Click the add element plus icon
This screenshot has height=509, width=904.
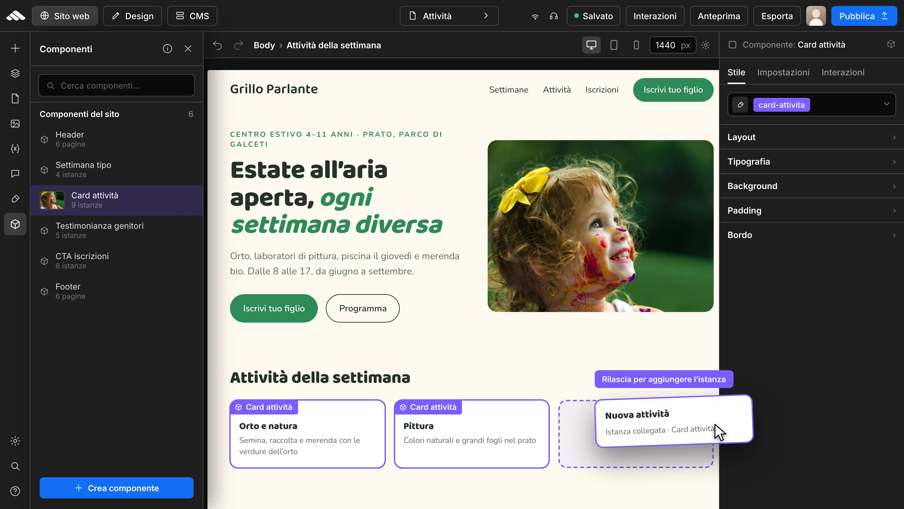pos(15,48)
